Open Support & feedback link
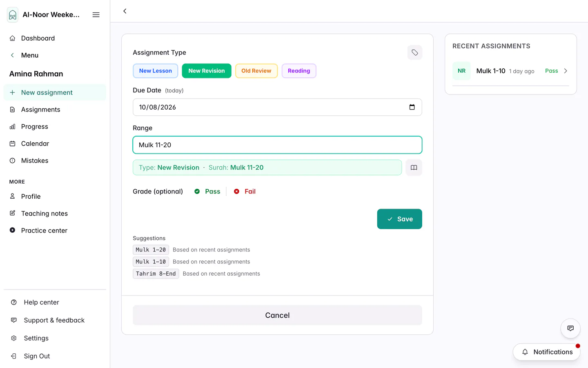The height and width of the screenshot is (368, 588). pos(55,320)
